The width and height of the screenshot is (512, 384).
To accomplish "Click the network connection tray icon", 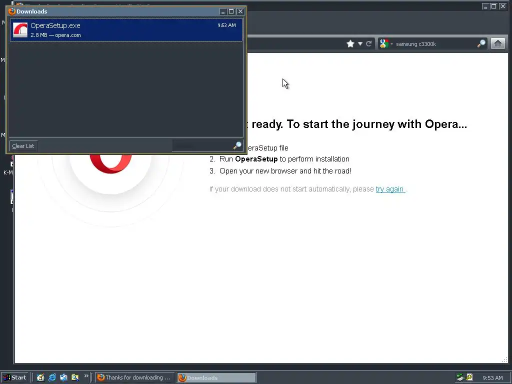I will point(460,377).
